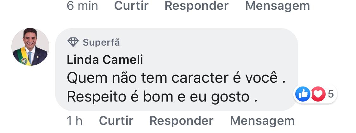Click the red heart reaction icon
The width and height of the screenshot is (356, 133).
318,94
